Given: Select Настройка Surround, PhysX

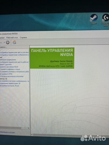Looking at the screenshot, I should click(x=9, y=86).
